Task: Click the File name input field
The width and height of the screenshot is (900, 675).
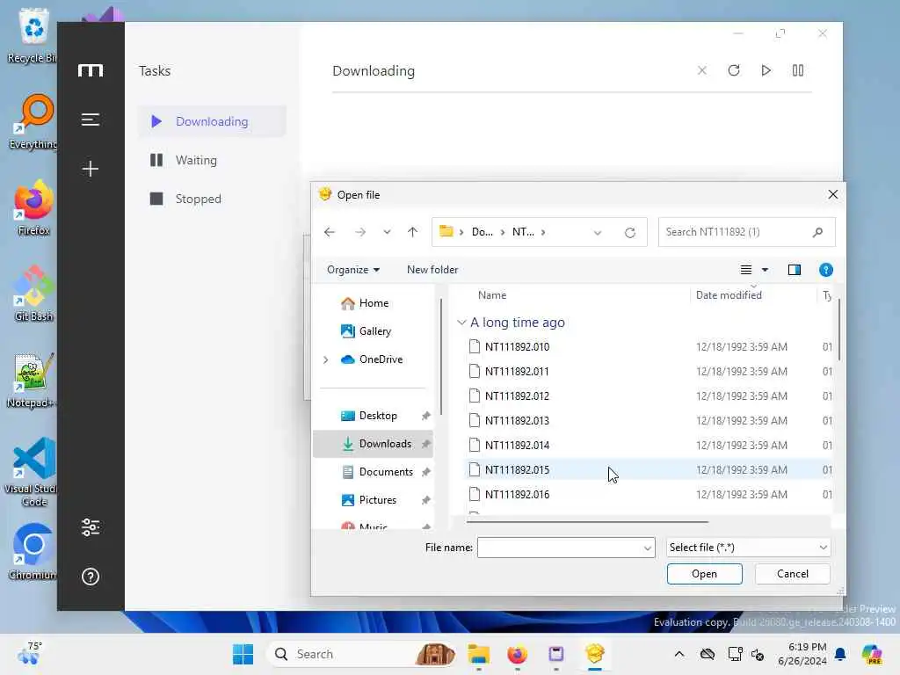Action: 559,548
